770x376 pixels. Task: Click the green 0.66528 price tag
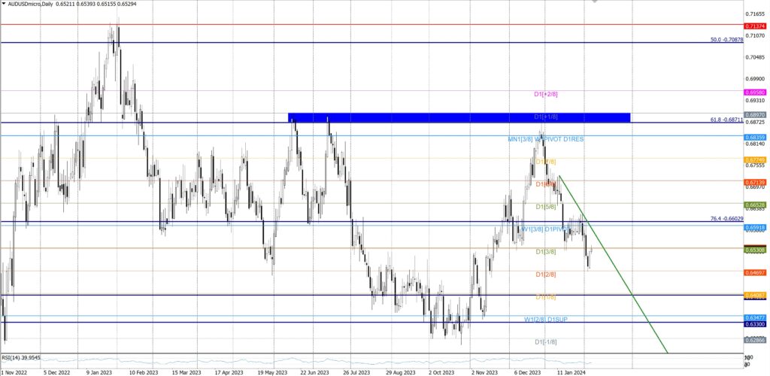tap(754, 205)
